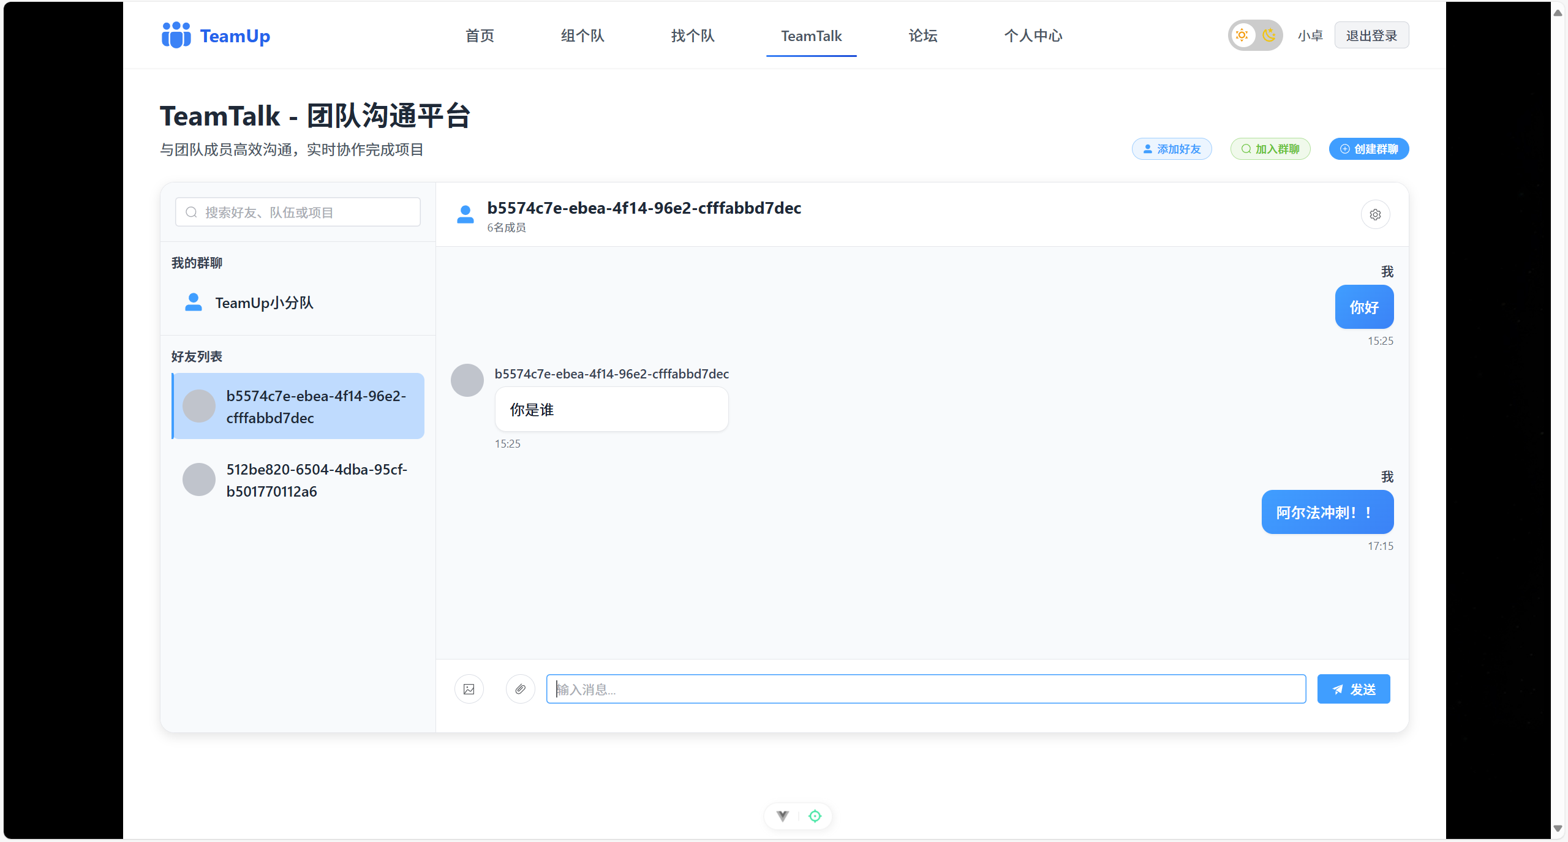This screenshot has height=842, width=1568.
Task: Click the search magnifier icon in the sidebar
Action: 191,211
